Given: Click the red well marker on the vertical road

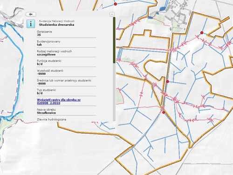Looking at the screenshot, I should coord(167,81).
